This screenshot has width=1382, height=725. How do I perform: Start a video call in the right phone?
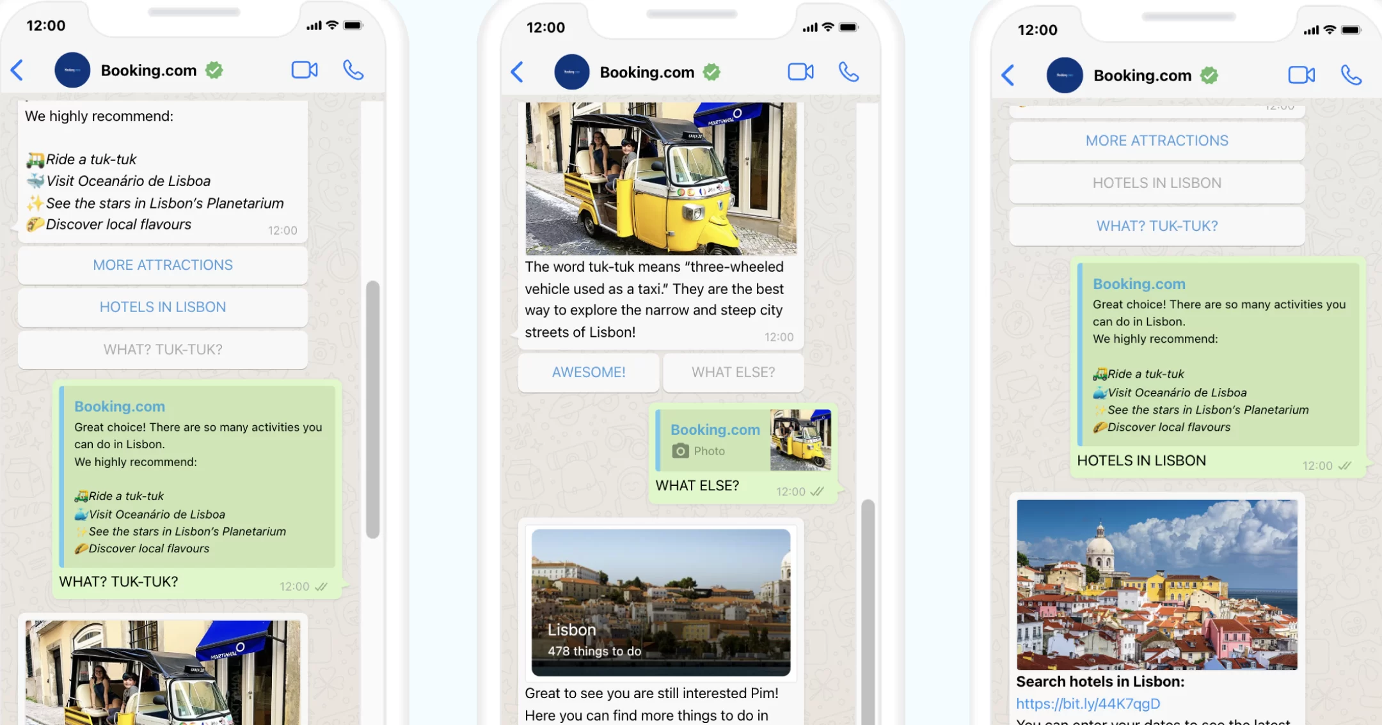[x=1301, y=75]
